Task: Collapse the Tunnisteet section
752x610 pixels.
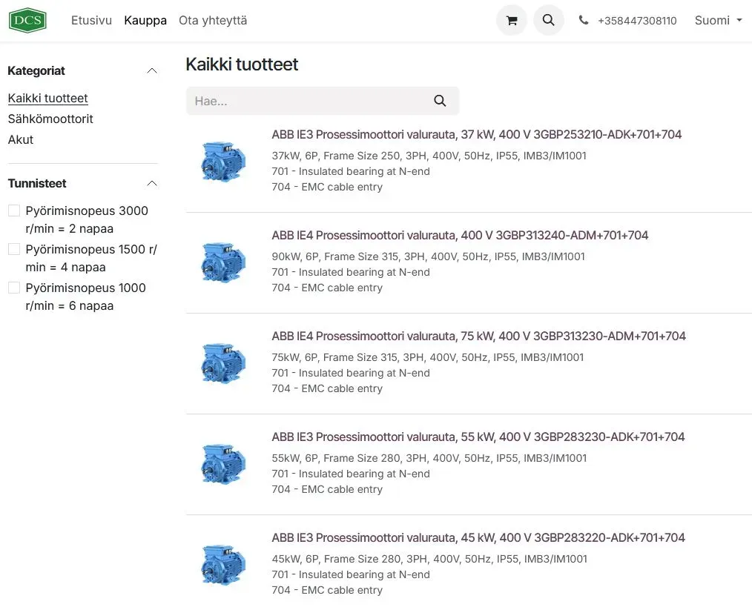Action: (151, 184)
